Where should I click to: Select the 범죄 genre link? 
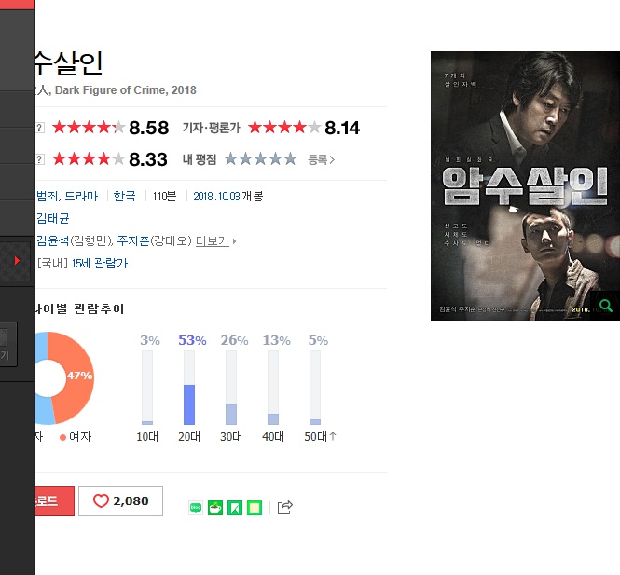pyautogui.click(x=47, y=196)
